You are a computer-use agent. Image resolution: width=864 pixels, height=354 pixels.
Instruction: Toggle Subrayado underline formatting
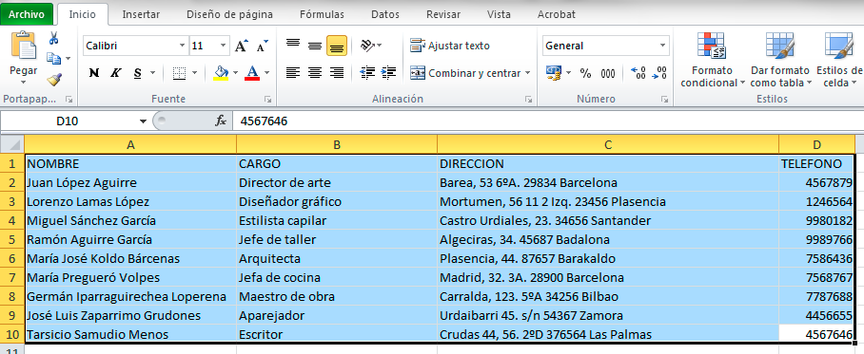(137, 73)
